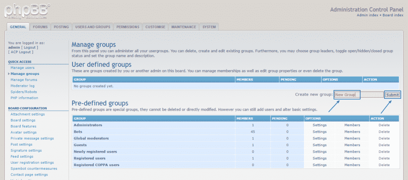
Task: Delete the Administrators group
Action: [384, 125]
